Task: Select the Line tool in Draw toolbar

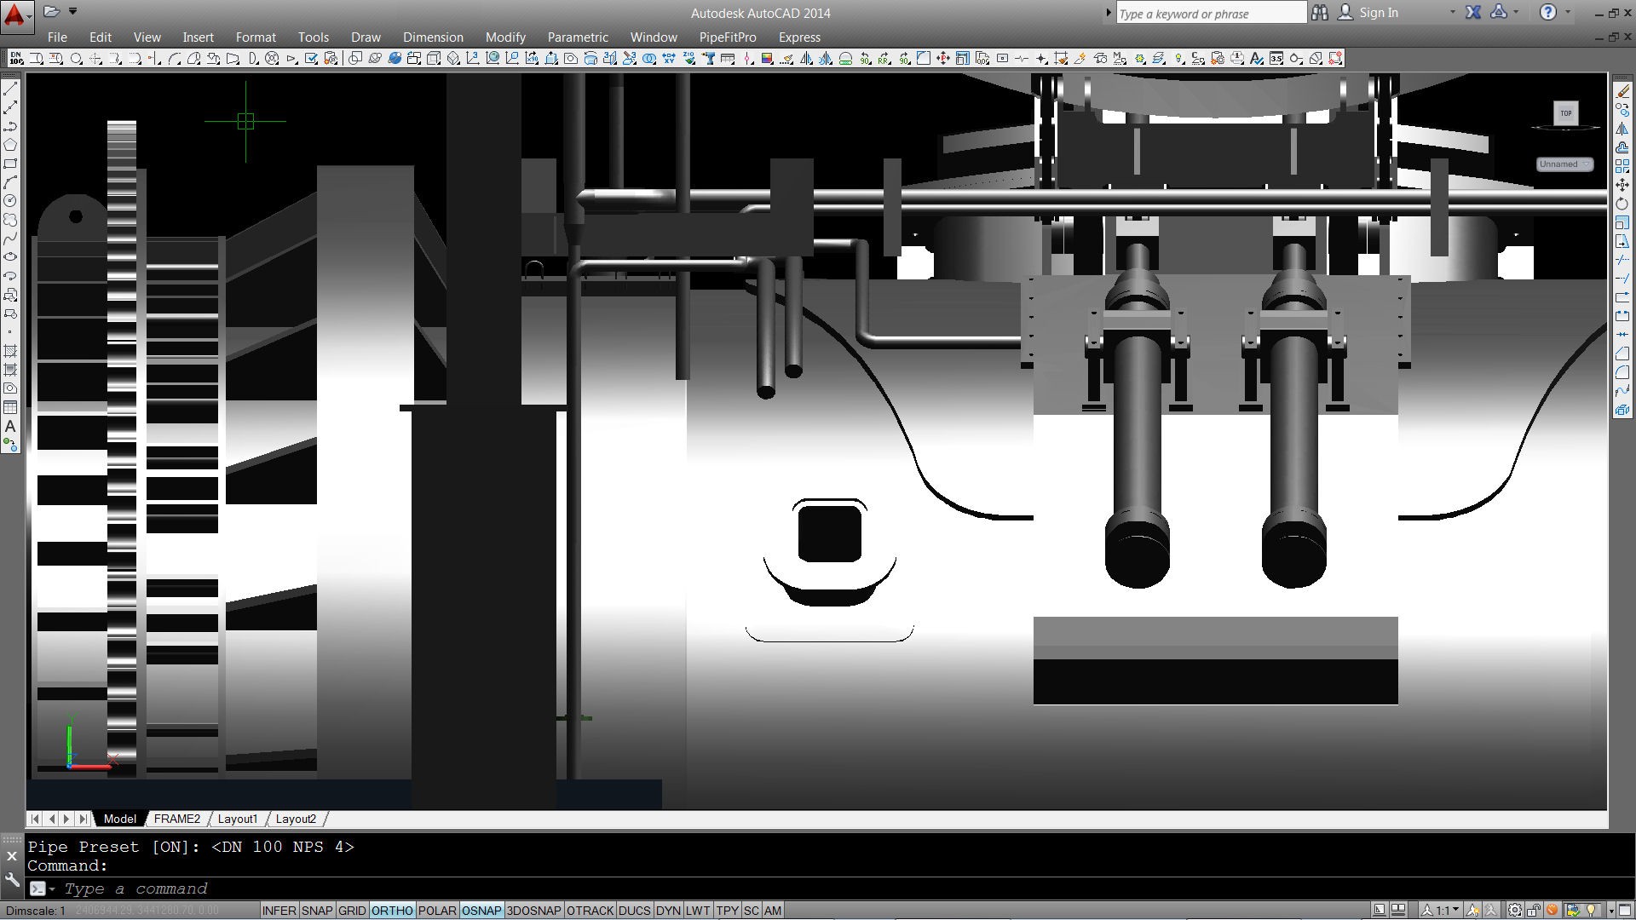Action: pyautogui.click(x=10, y=89)
